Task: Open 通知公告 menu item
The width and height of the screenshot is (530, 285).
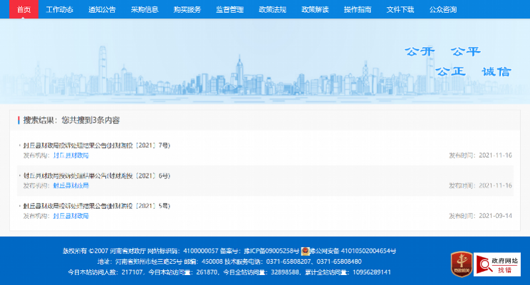Action: [102, 9]
